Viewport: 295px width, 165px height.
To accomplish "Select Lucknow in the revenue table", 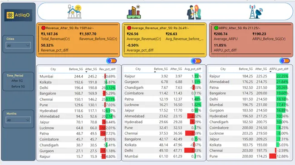I will point(47,128).
